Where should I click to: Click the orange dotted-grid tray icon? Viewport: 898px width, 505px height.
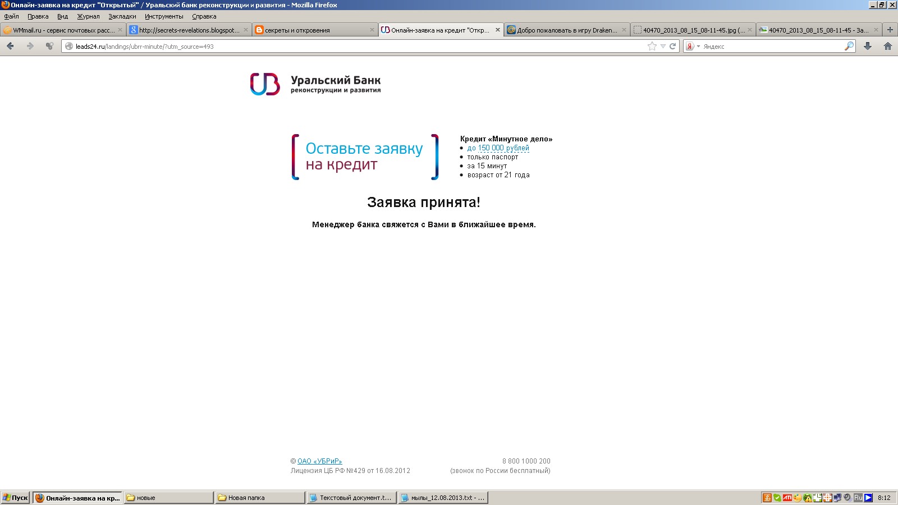827,498
